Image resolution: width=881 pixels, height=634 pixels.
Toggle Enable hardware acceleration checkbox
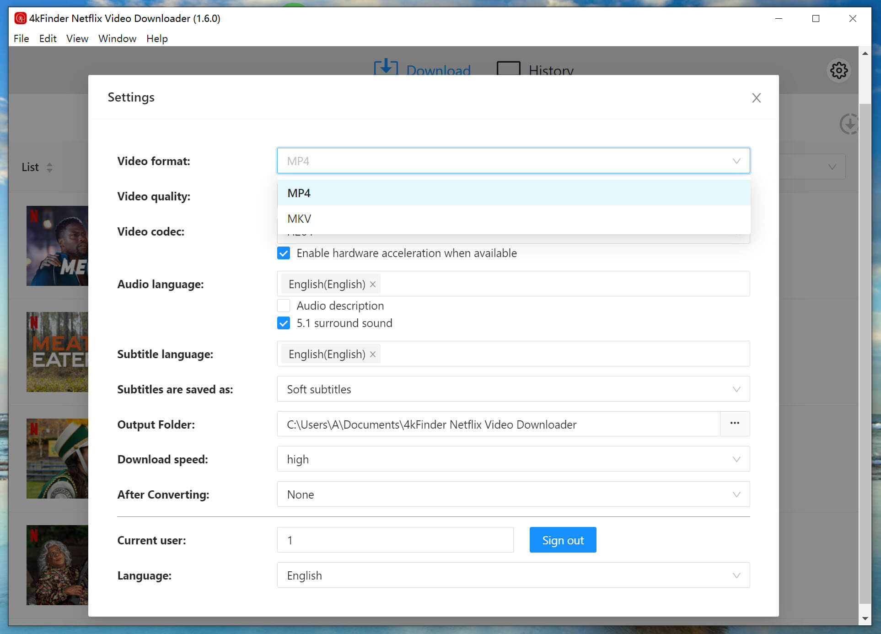click(283, 253)
